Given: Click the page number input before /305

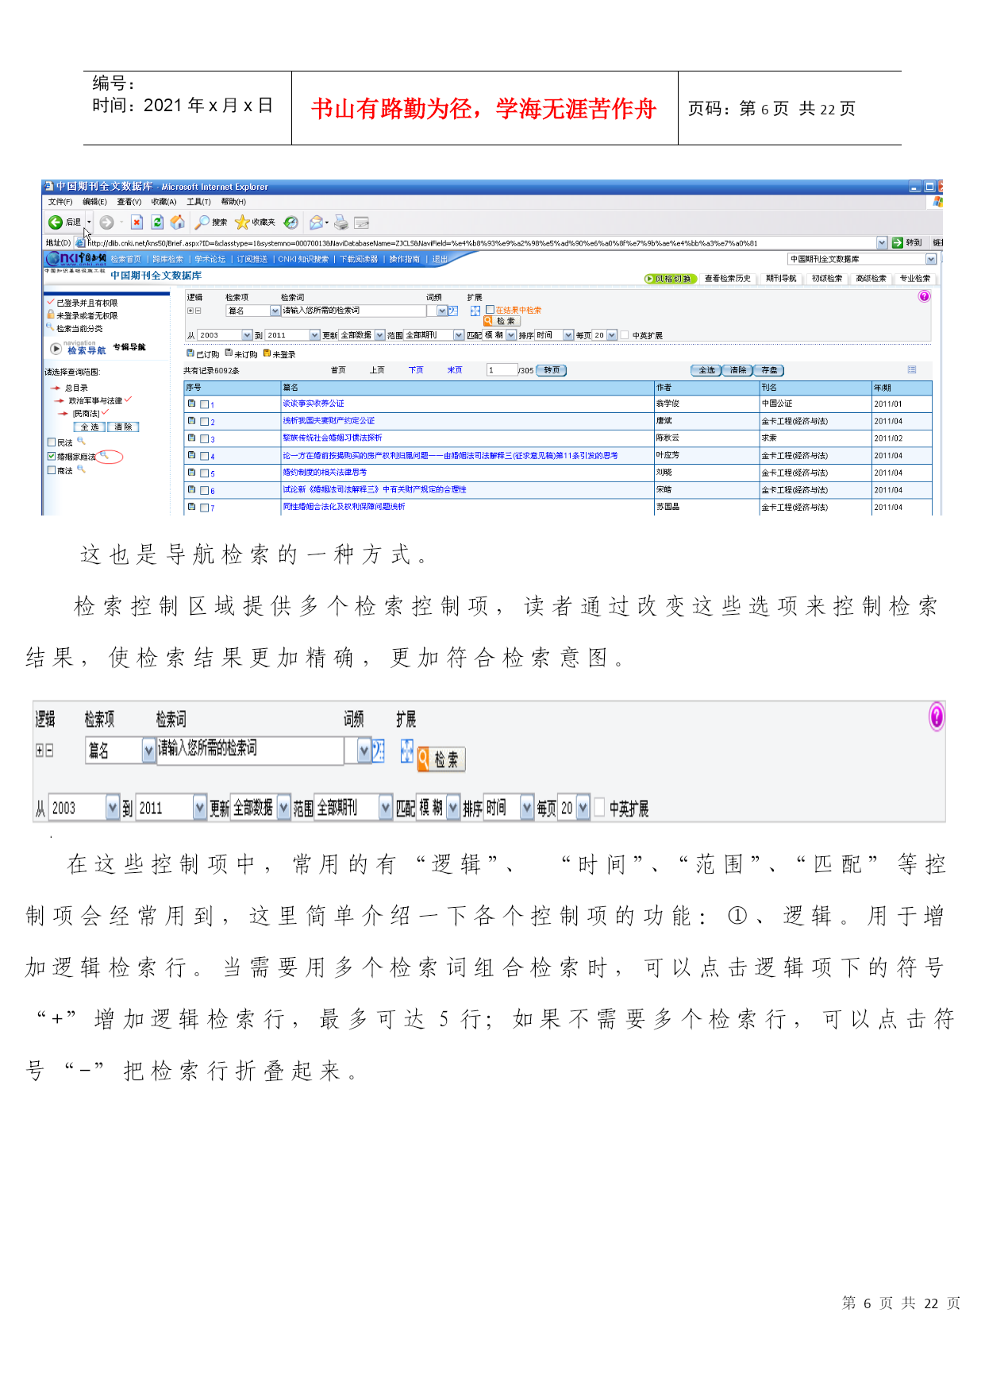Looking at the screenshot, I should click(x=502, y=370).
